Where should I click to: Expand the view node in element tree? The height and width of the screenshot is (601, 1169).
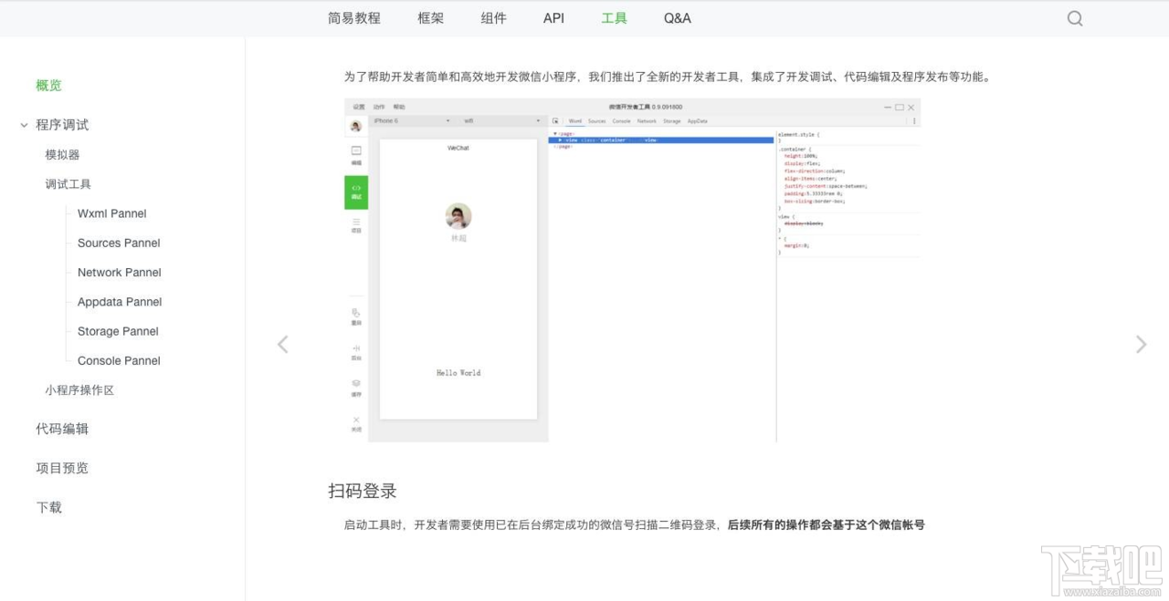tap(560, 140)
